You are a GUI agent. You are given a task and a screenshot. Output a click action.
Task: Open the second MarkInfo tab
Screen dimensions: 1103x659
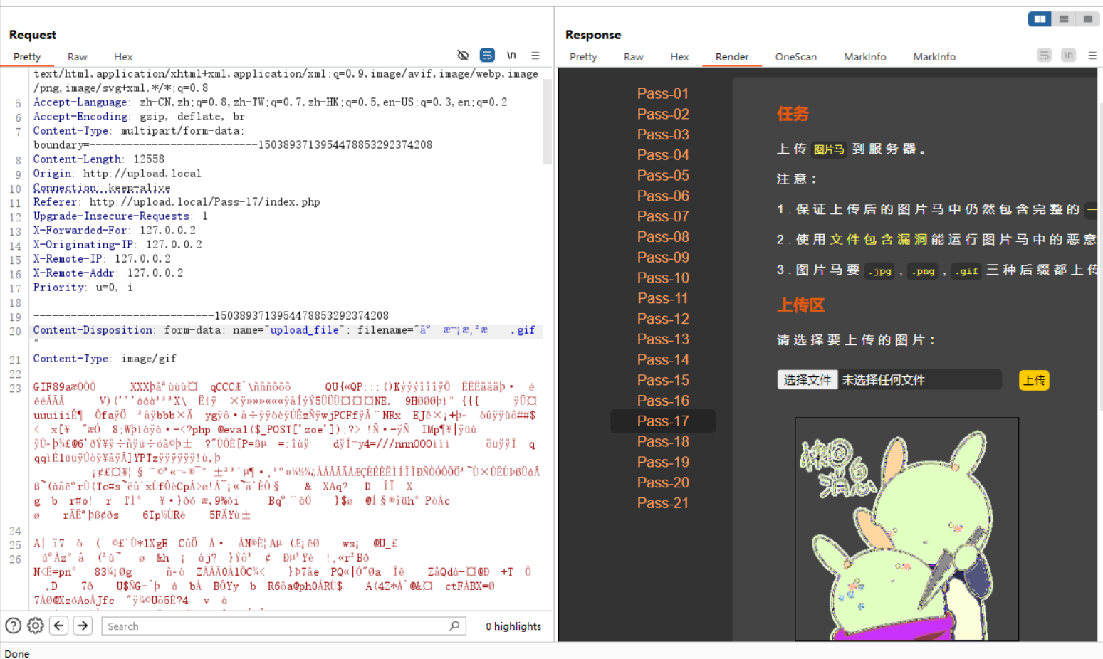934,57
